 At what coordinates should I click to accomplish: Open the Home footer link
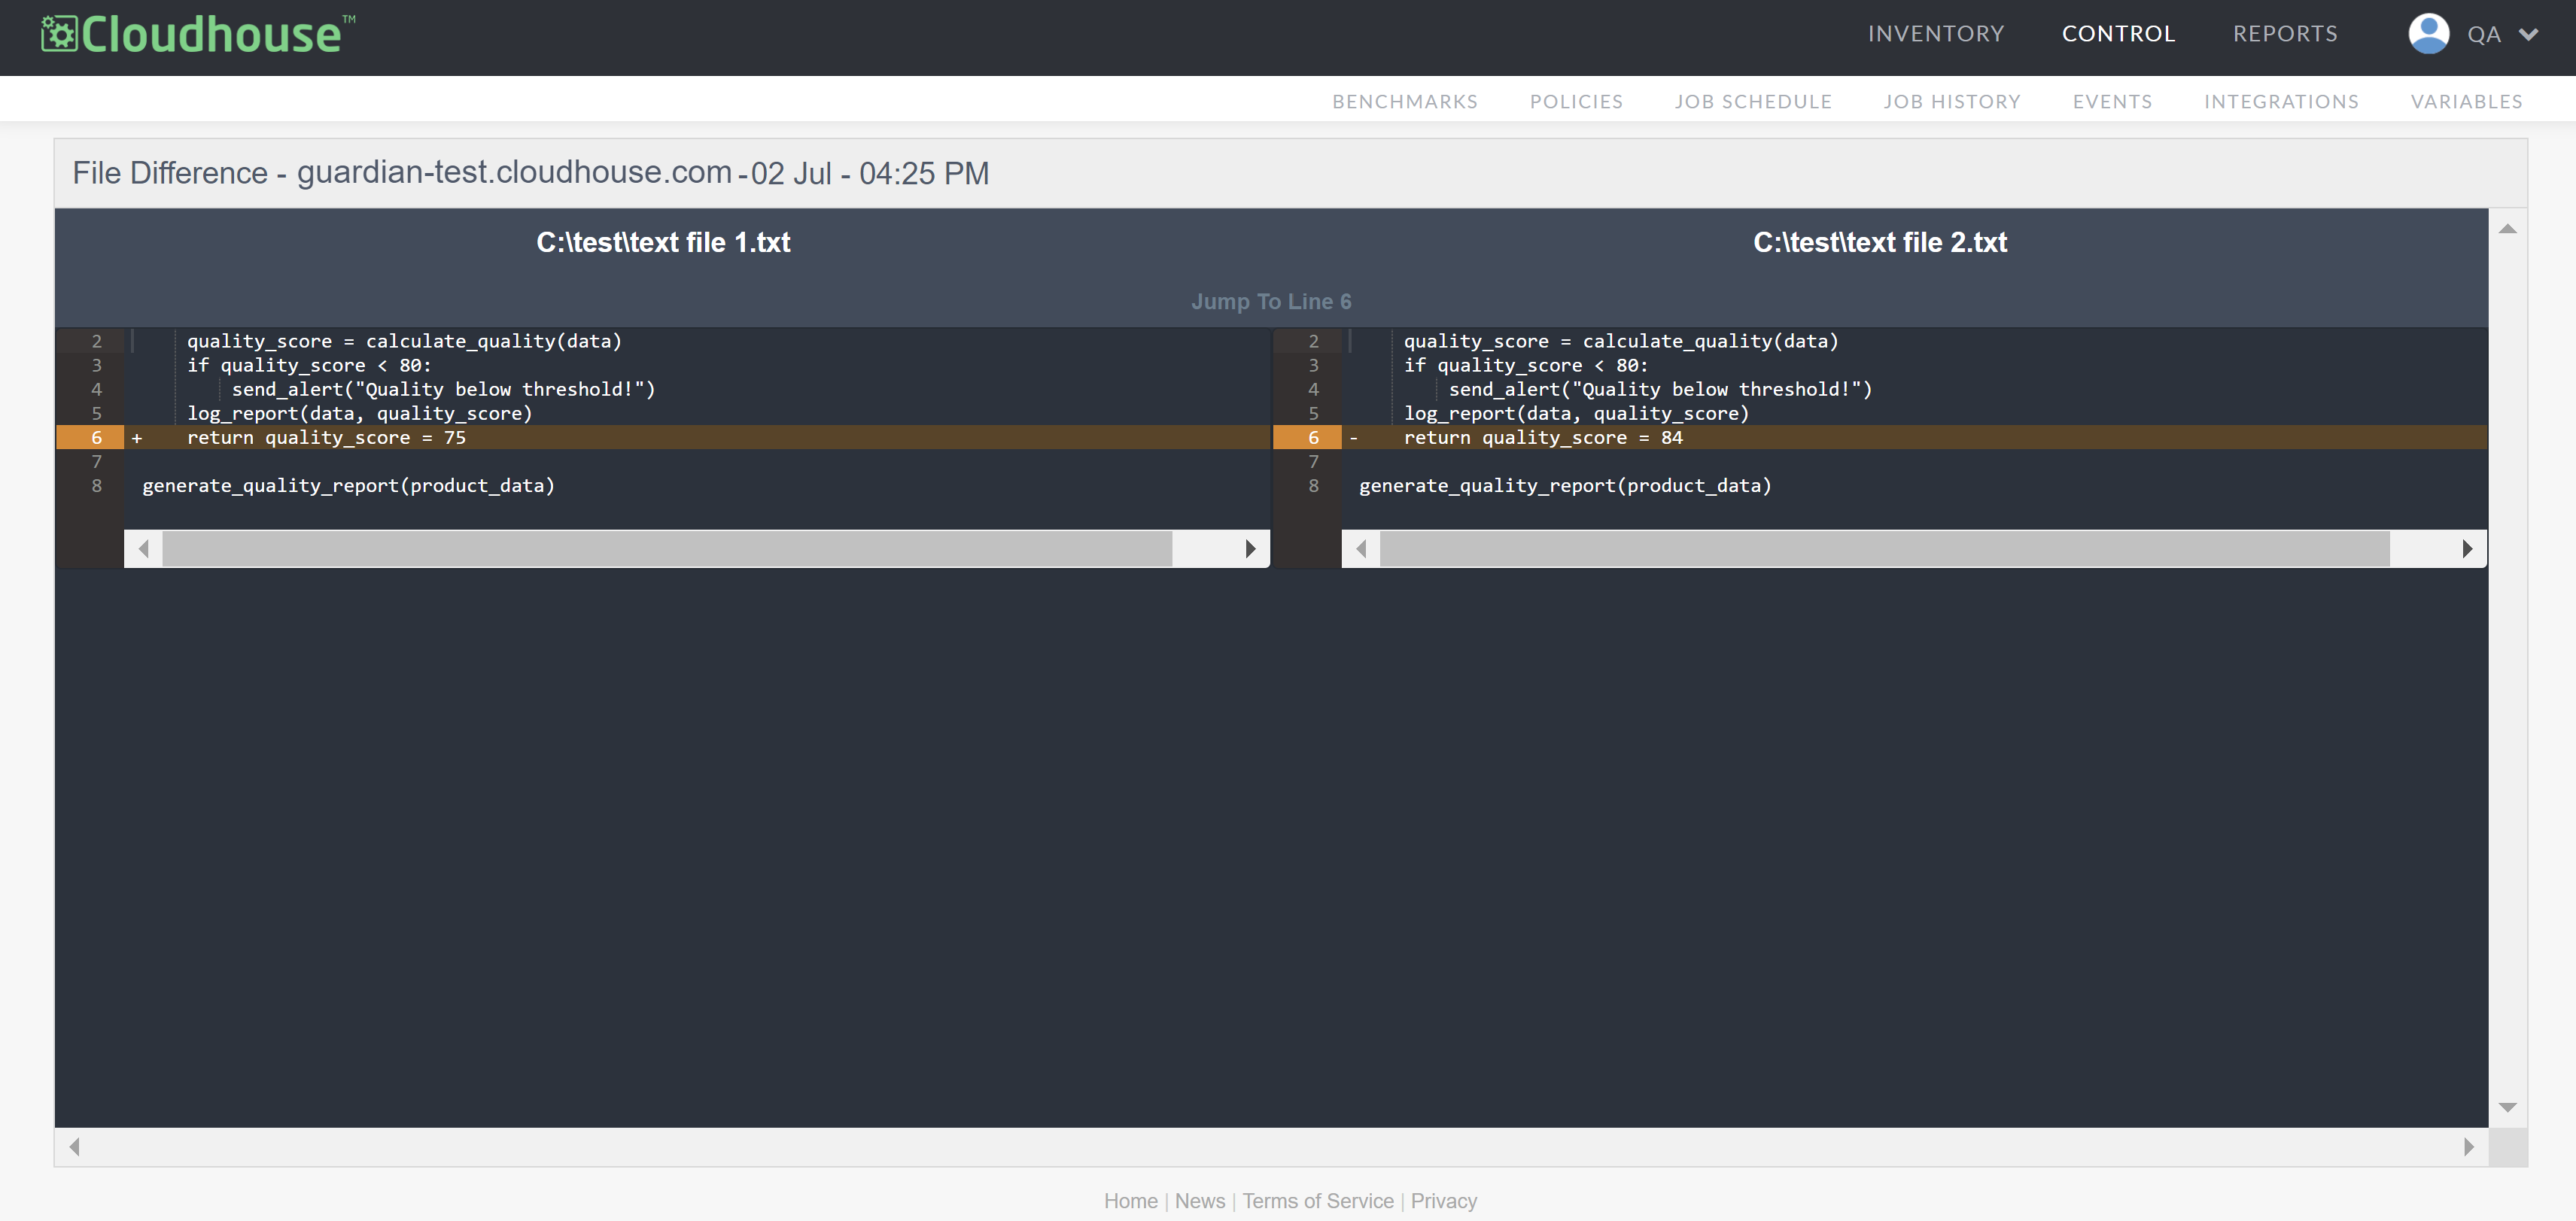[x=1130, y=1201]
